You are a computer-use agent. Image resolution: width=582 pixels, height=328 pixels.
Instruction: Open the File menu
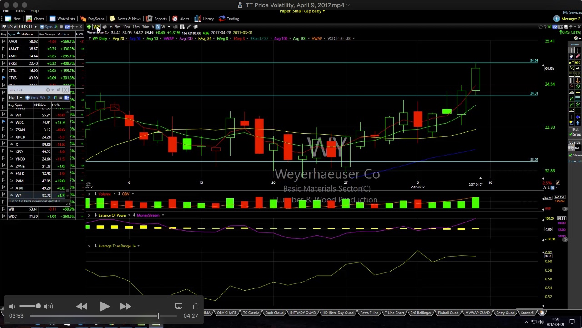6,11
